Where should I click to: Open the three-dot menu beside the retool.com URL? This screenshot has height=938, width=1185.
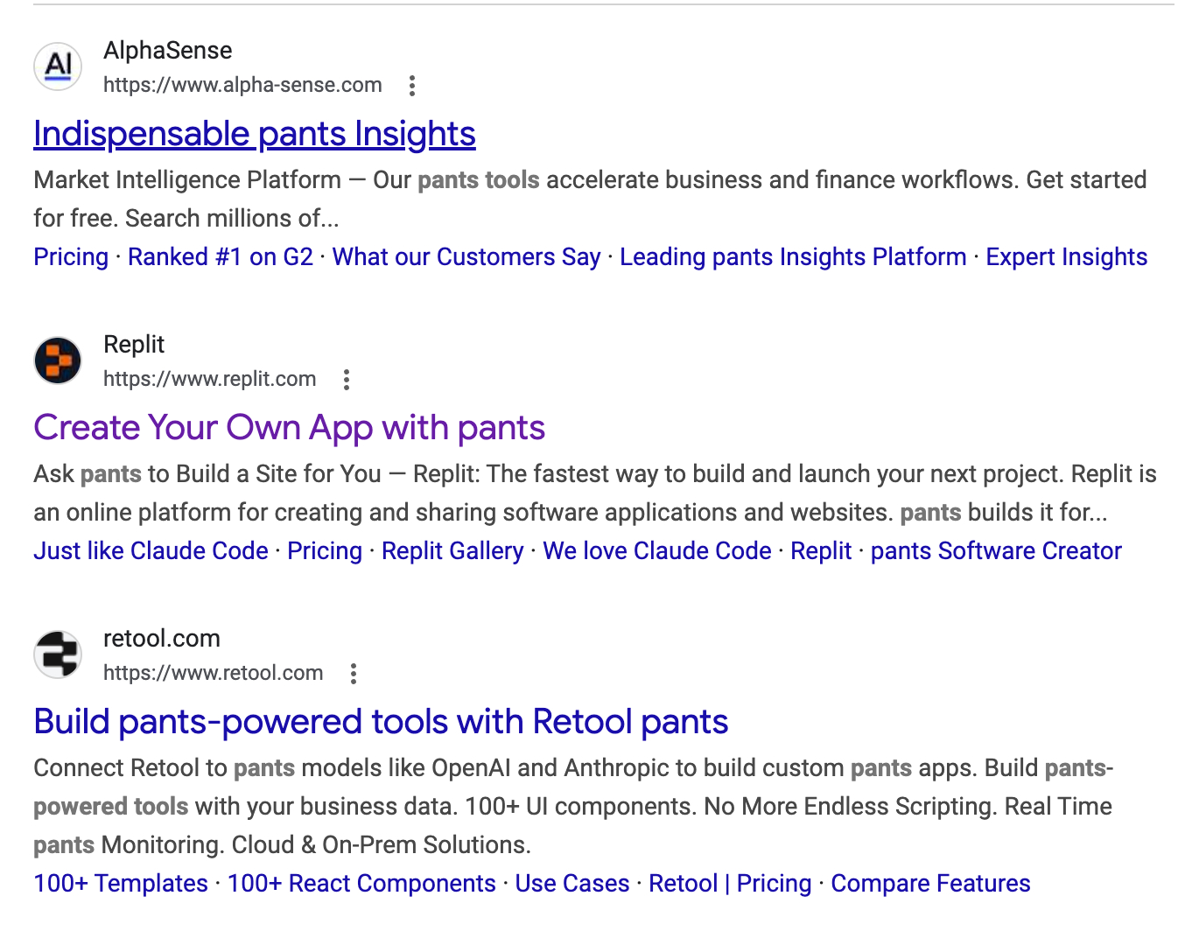point(354,674)
